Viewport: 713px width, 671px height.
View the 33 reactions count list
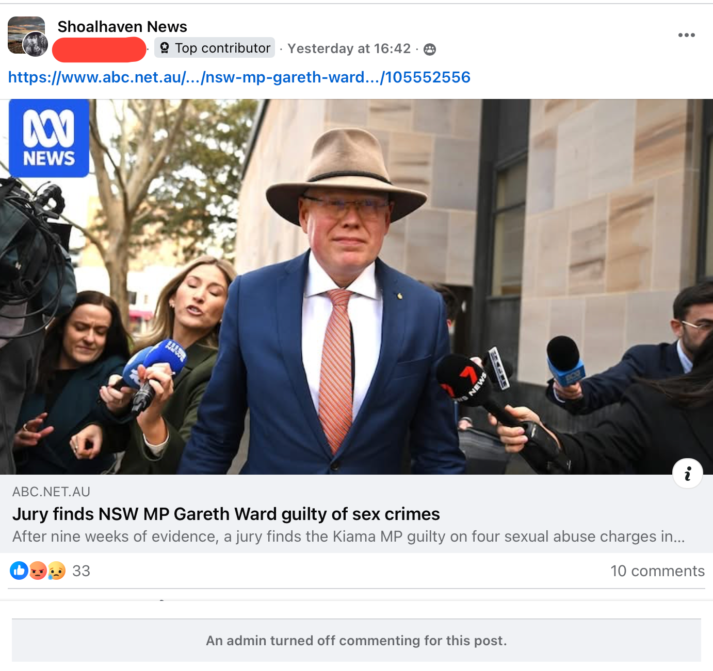pyautogui.click(x=81, y=571)
